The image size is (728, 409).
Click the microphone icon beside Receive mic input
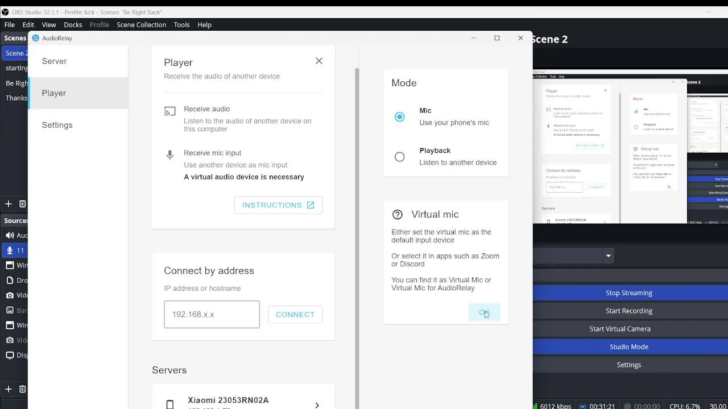coord(169,155)
